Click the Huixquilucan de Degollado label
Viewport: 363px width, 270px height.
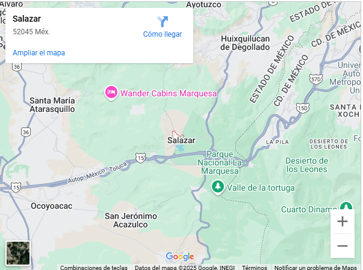pyautogui.click(x=245, y=43)
